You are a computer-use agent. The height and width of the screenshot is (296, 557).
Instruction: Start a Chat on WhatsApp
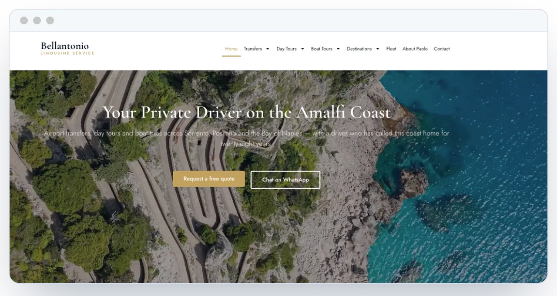coord(285,180)
